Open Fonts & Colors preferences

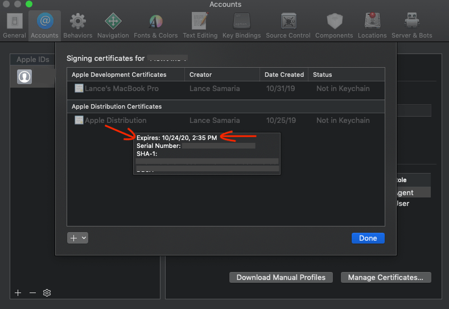(x=156, y=25)
